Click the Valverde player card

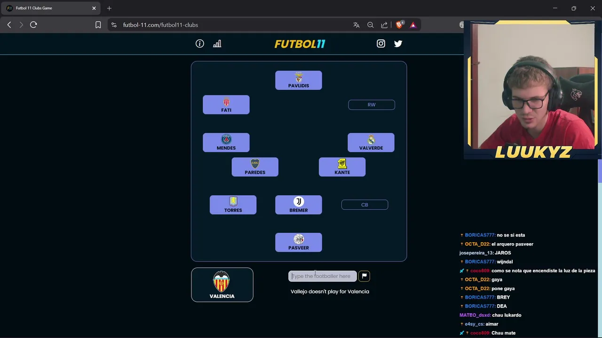pyautogui.click(x=371, y=143)
